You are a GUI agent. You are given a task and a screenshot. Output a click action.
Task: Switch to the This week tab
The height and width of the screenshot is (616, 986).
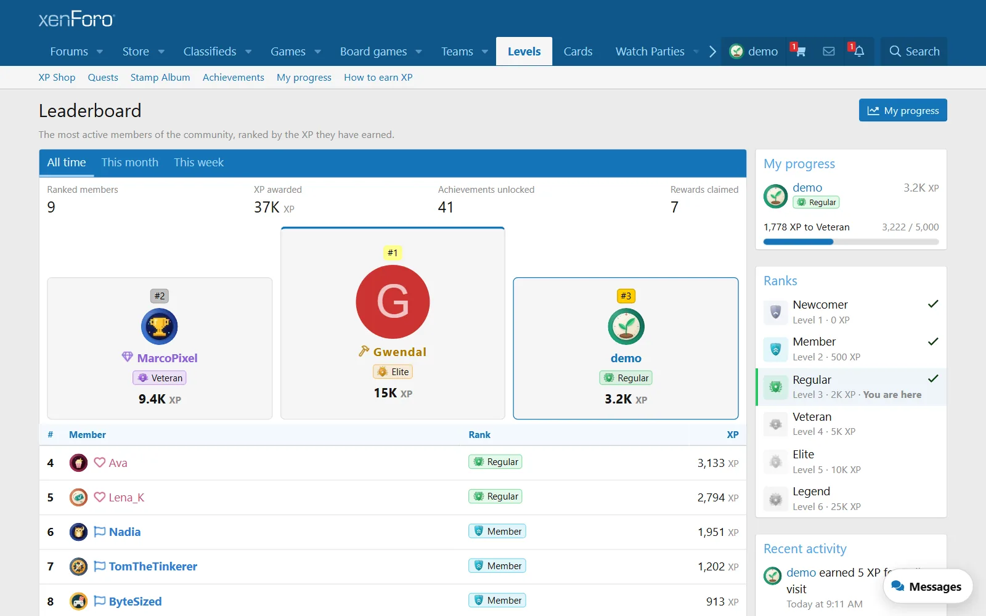(x=198, y=163)
